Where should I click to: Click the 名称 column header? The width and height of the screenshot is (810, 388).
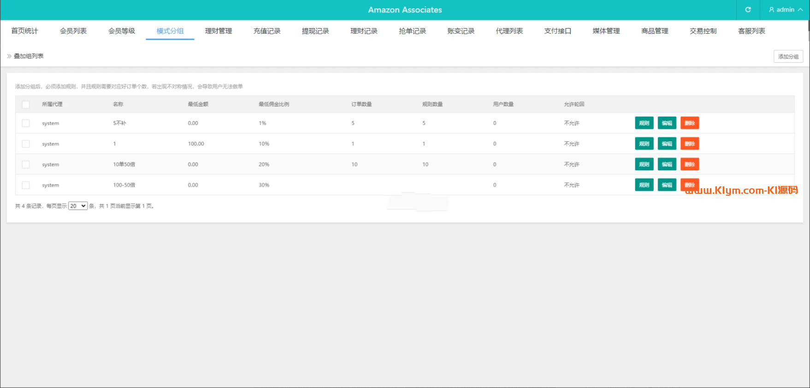(118, 104)
